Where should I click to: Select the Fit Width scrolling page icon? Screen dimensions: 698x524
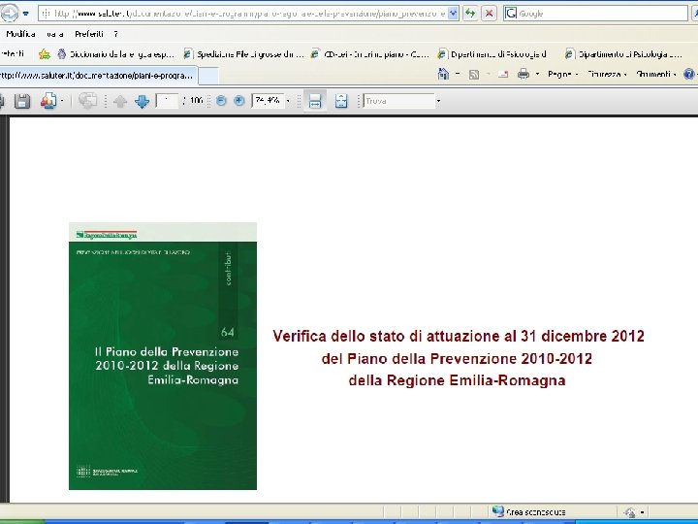(x=315, y=101)
